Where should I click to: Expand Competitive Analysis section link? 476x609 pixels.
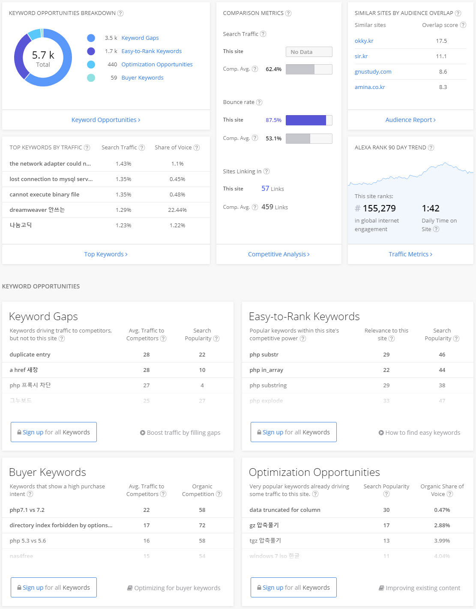278,254
